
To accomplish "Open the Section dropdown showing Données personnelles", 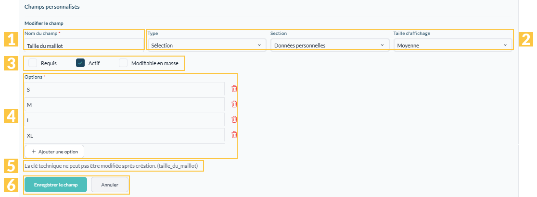I will pos(330,45).
